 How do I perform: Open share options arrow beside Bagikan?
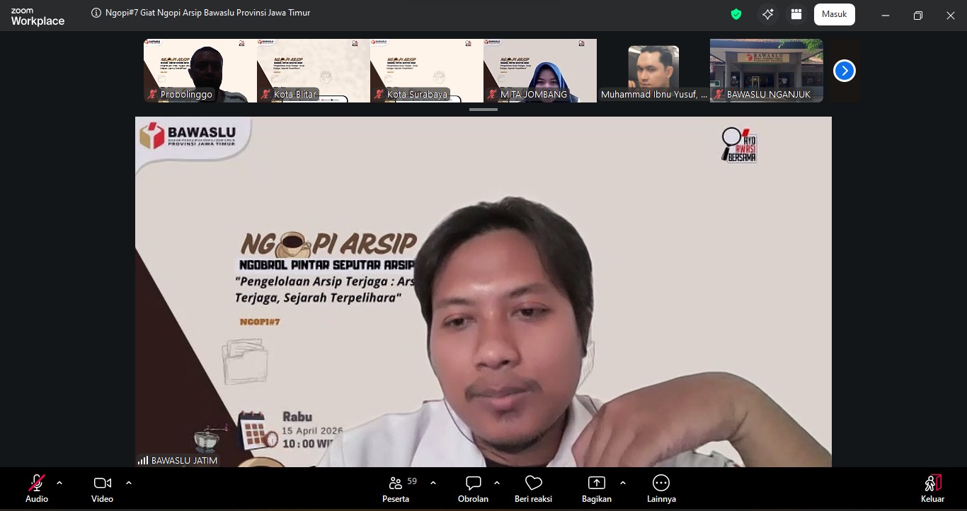pos(623,483)
